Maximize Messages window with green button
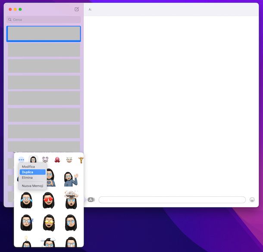The image size is (263, 252). pos(20,9)
